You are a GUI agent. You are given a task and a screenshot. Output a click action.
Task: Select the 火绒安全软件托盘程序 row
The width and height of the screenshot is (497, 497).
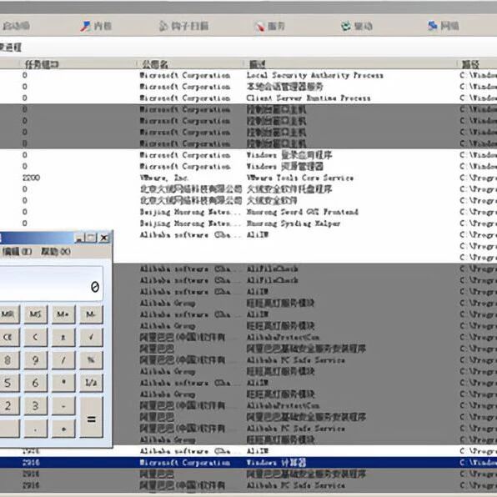(x=248, y=189)
